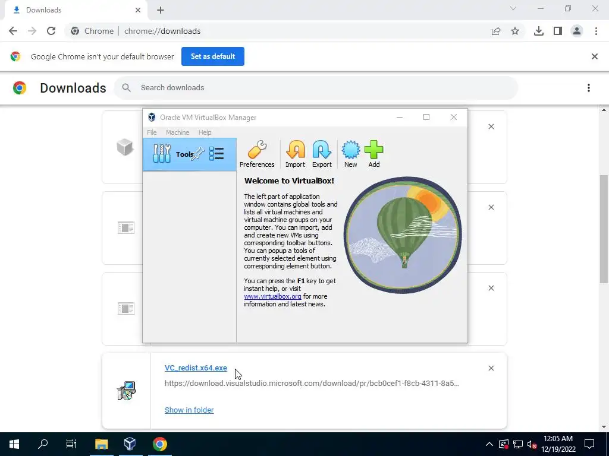
Task: Click the Chrome logo next to Downloads heading
Action: coord(20,88)
